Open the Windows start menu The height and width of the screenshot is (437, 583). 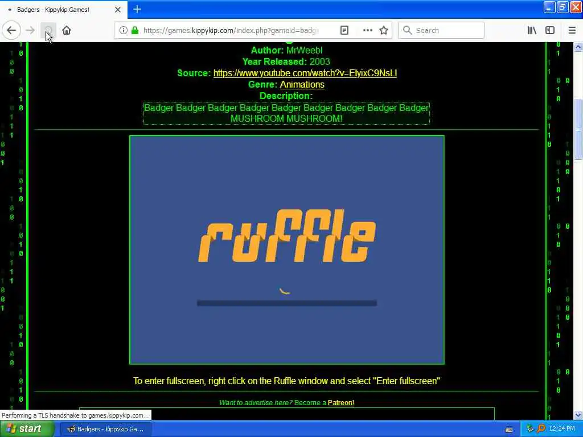pyautogui.click(x=26, y=429)
